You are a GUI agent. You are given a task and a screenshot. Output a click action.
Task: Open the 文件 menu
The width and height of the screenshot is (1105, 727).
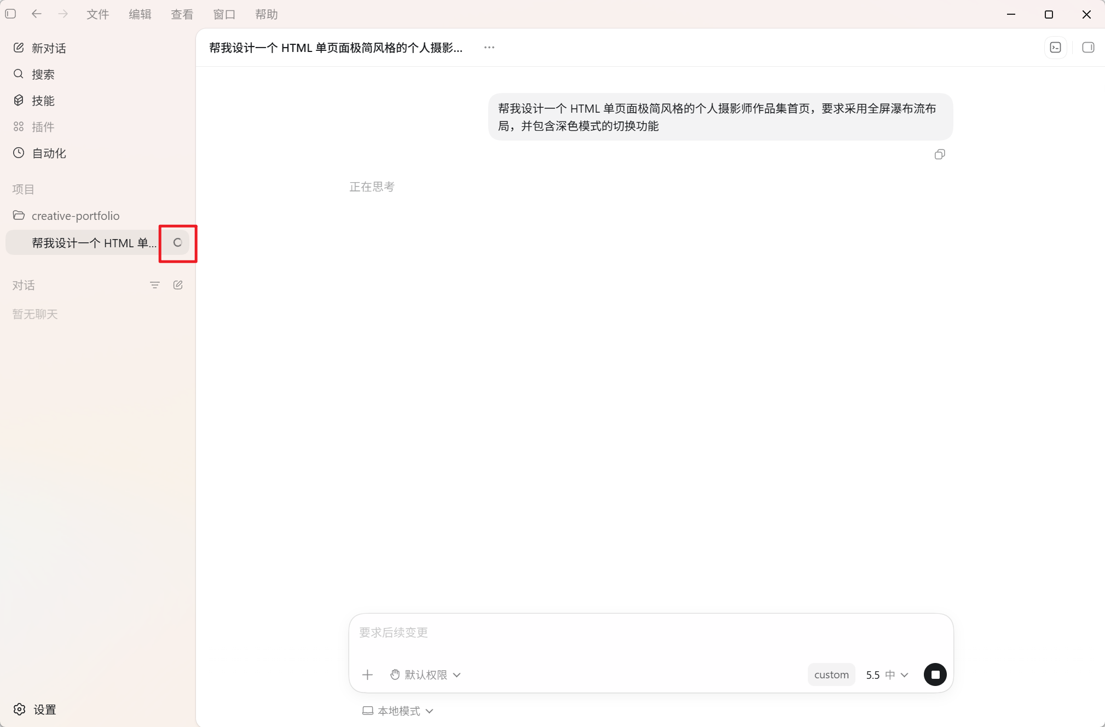pos(98,14)
